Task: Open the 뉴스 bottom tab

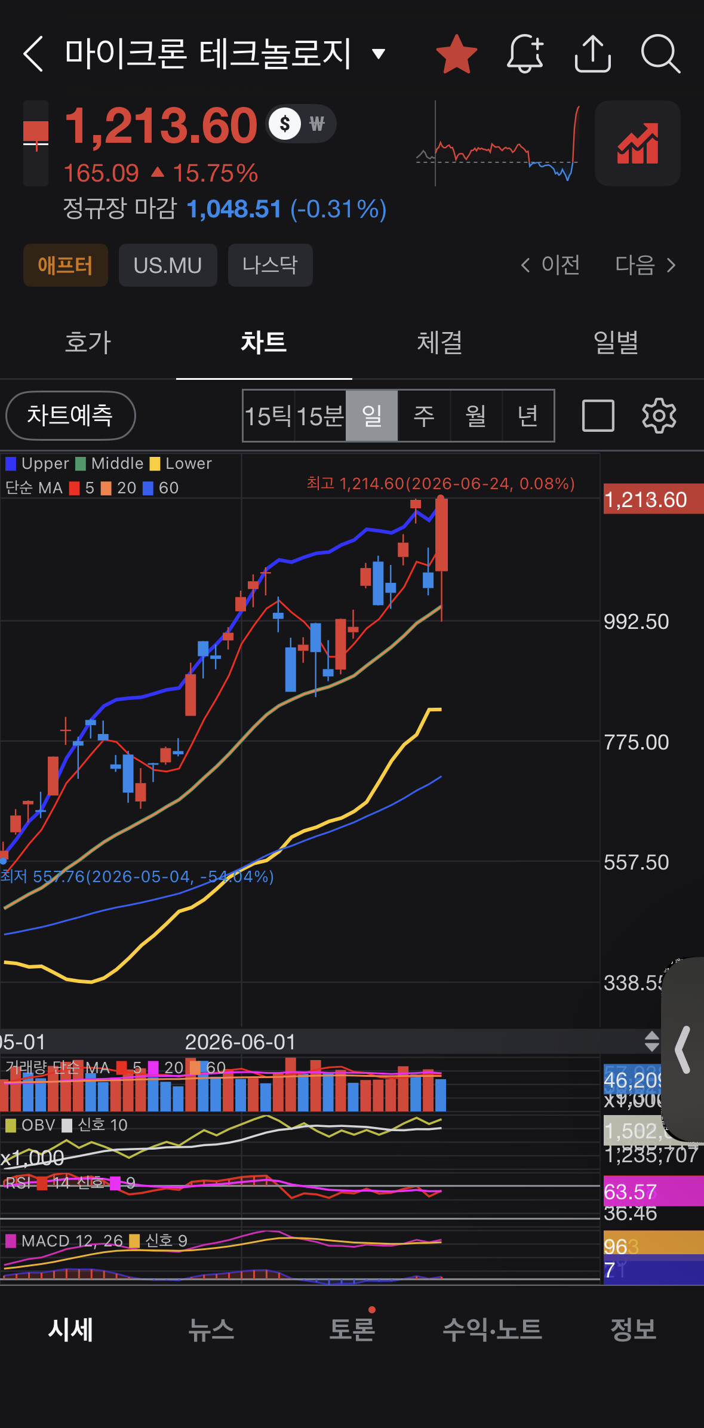Action: tap(211, 1329)
